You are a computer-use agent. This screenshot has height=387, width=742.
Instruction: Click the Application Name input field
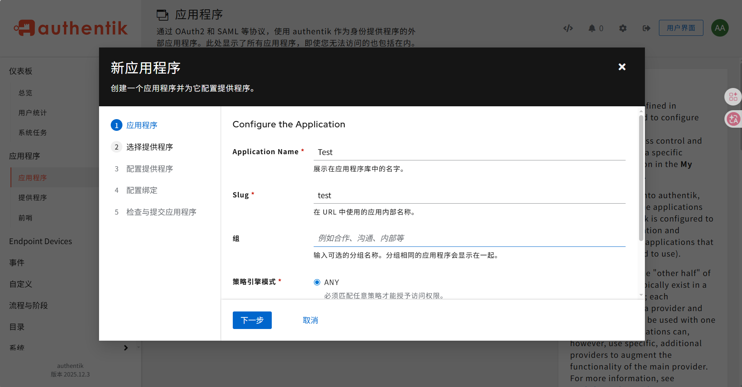coord(469,152)
